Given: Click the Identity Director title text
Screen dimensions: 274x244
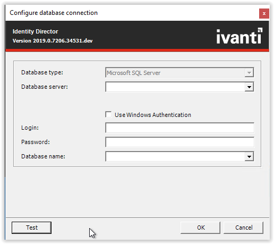Looking at the screenshot, I should [36, 31].
